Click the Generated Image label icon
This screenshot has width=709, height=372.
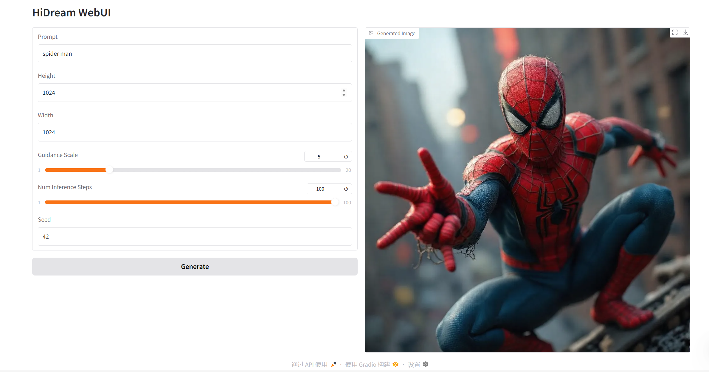371,33
